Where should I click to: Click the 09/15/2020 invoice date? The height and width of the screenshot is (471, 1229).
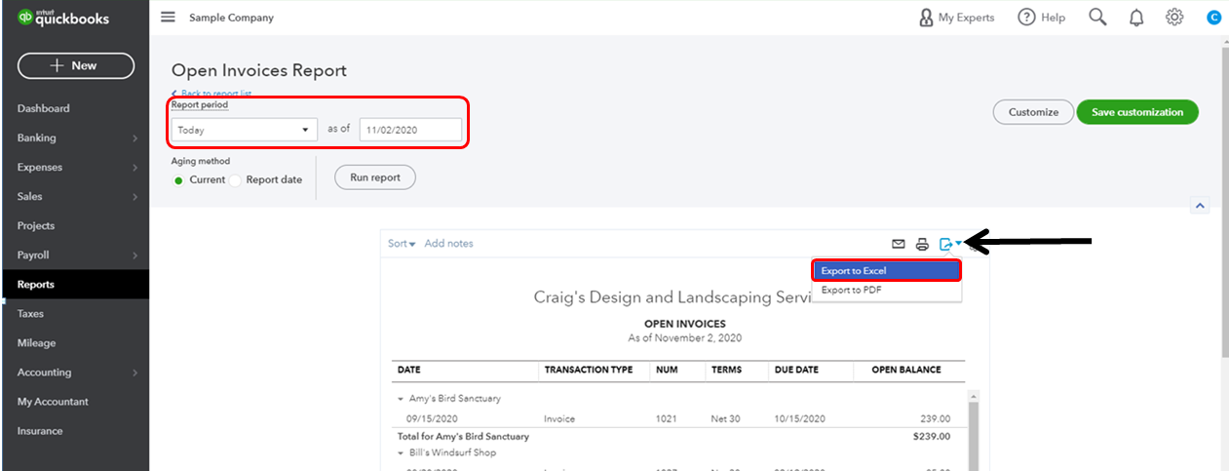432,419
